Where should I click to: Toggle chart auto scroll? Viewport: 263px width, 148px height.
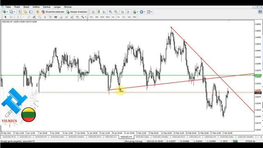[122, 12]
